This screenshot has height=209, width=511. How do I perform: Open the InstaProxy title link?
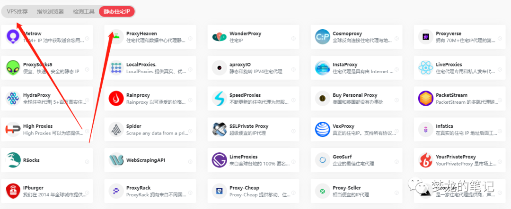[x=345, y=64]
